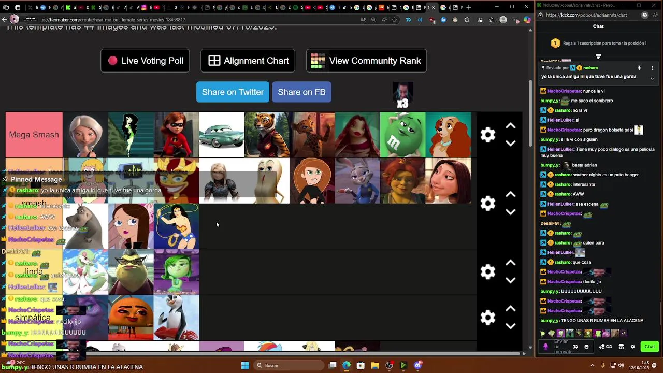Screen dimensions: 663x373
Task: Select the penguin character image
Action: coord(176,317)
